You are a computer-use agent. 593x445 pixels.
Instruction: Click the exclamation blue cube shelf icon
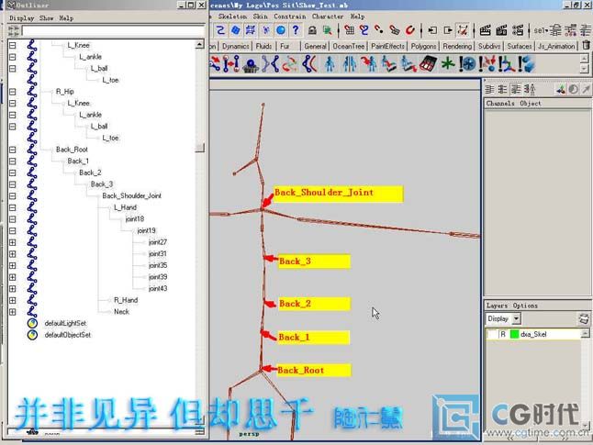pyautogui.click(x=526, y=64)
